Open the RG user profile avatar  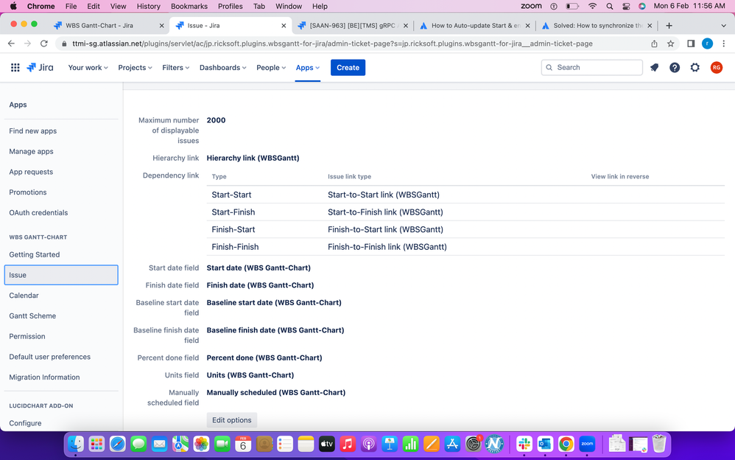click(716, 68)
